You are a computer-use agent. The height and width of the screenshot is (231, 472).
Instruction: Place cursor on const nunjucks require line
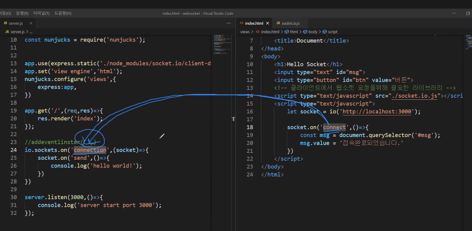coord(85,40)
